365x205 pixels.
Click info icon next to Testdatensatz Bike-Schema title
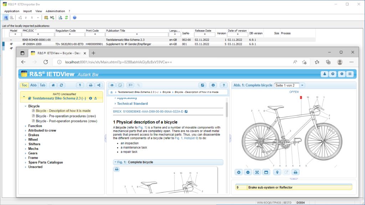[91, 98]
